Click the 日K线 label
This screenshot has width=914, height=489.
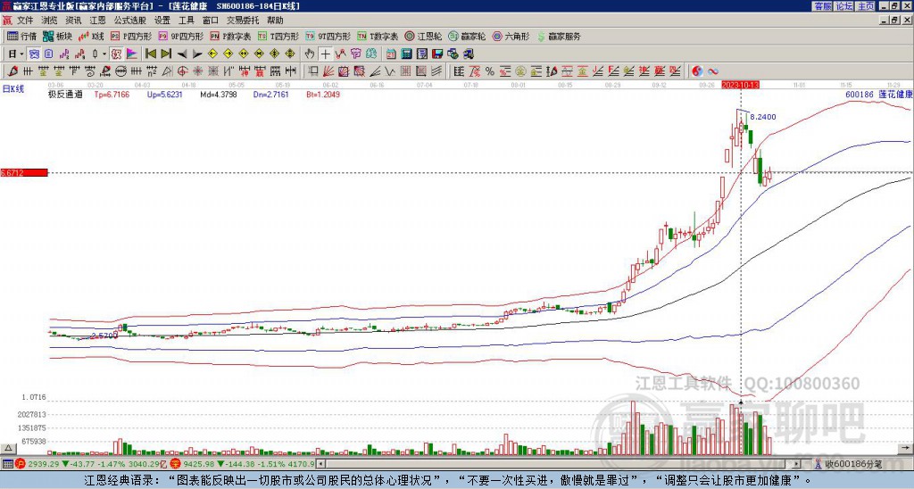(x=13, y=88)
